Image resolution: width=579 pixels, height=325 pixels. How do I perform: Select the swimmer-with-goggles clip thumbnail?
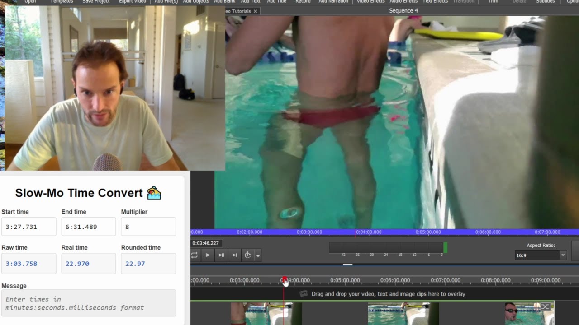pyautogui.click(x=529, y=314)
